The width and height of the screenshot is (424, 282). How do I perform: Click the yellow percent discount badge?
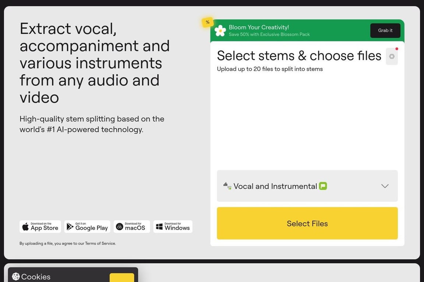(x=208, y=22)
